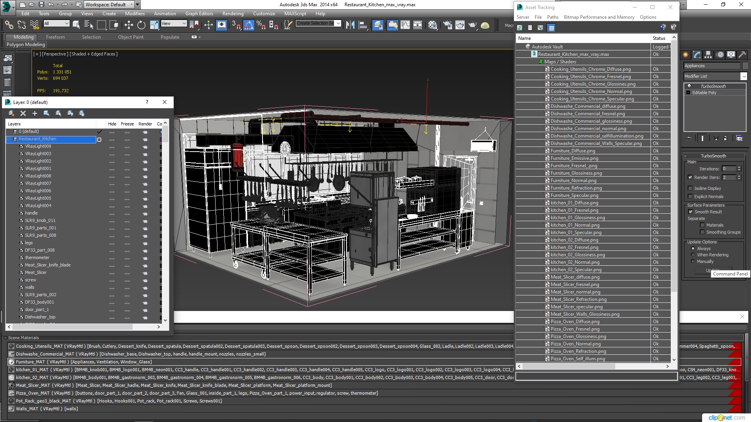Expand the Scene Materials panel arrow
This screenshot has height=422, width=751.
click(x=5, y=338)
